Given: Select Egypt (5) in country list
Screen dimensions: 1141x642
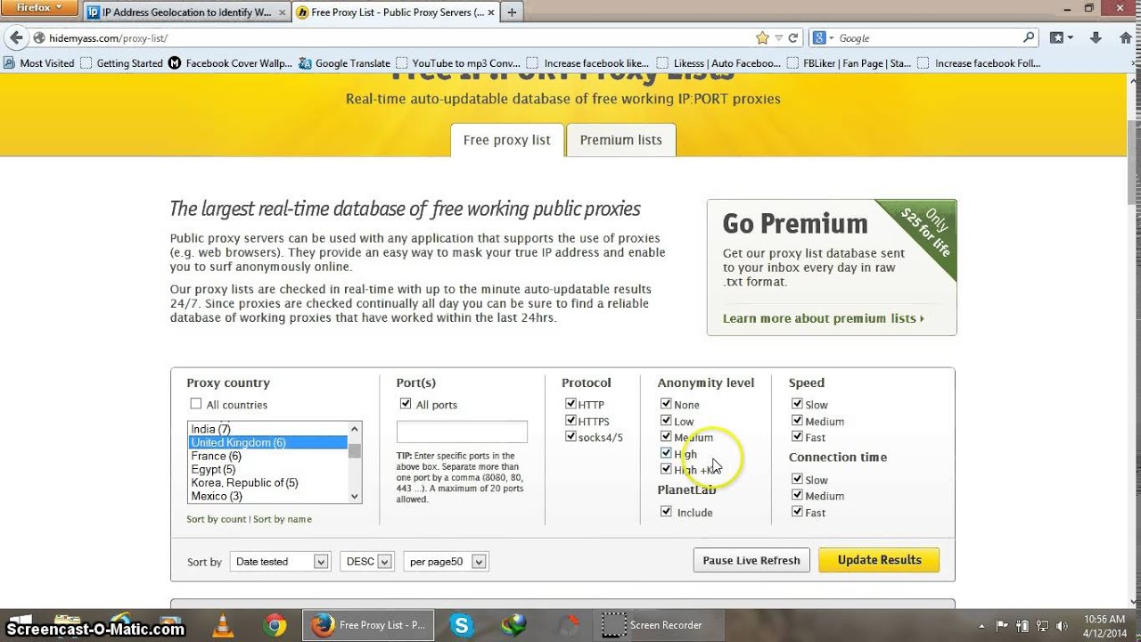Looking at the screenshot, I should coord(267,469).
